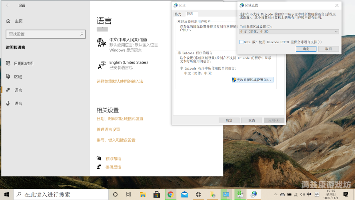Enable Beta Unicode UTF-8 checkbox
Viewport: 355px width, 200px height.
(241, 42)
